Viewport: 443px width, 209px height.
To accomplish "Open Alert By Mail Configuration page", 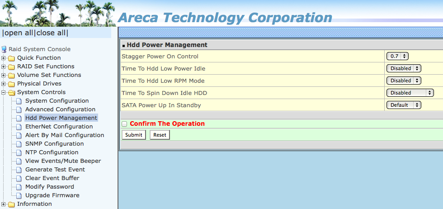I will pos(65,135).
